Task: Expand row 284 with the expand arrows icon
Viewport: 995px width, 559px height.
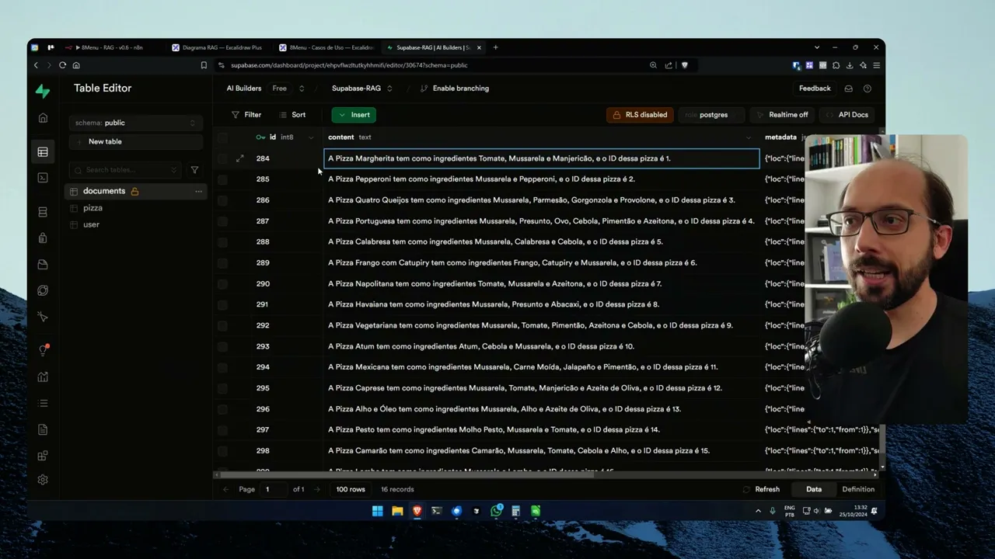Action: [239, 158]
